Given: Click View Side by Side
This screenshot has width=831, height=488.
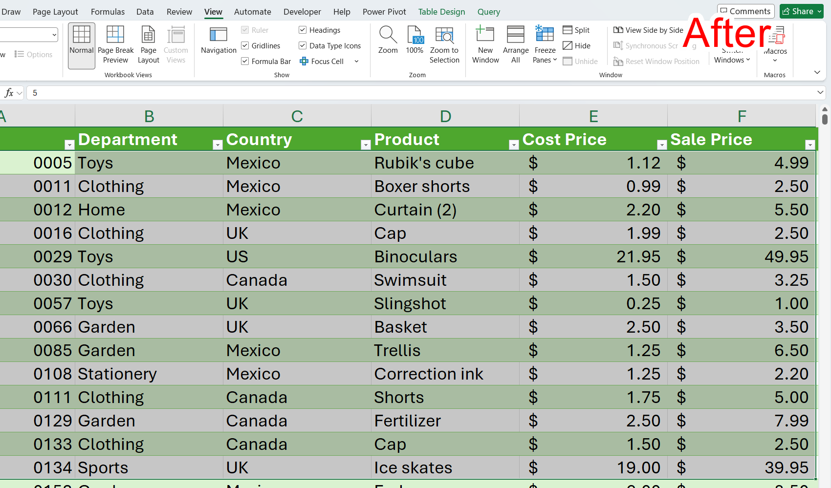Looking at the screenshot, I should [648, 30].
